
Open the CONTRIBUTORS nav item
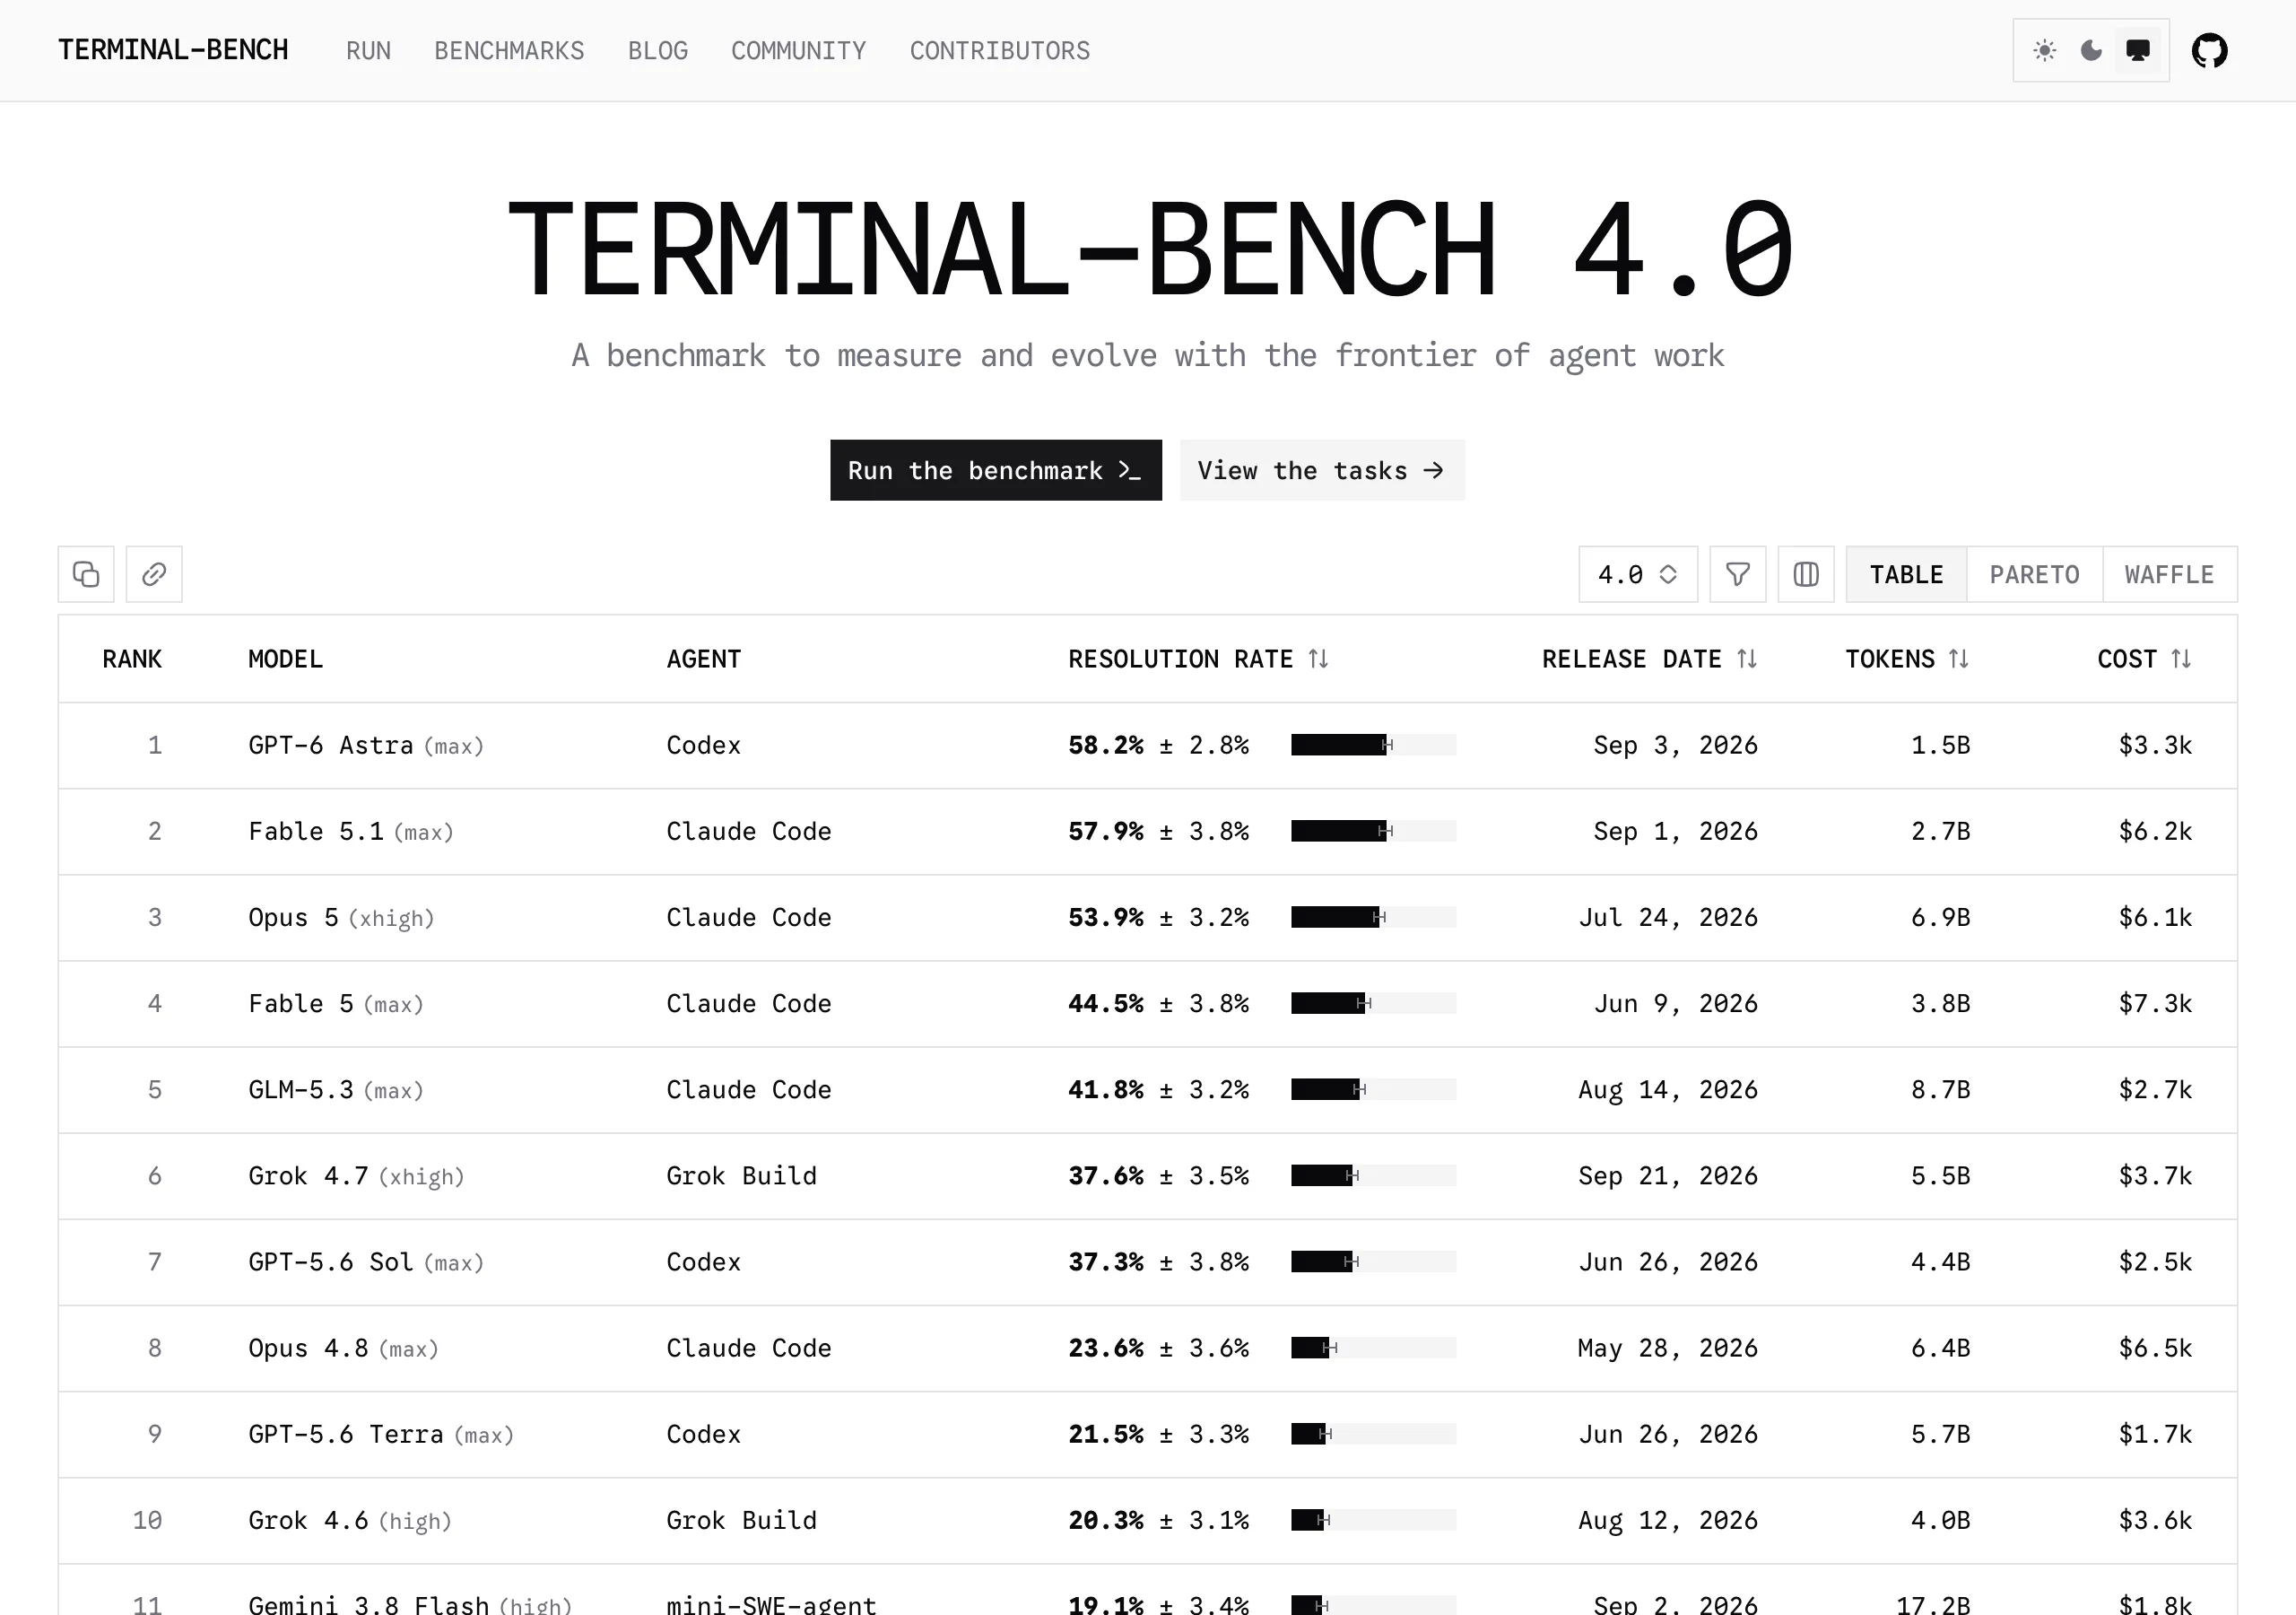(x=1000, y=51)
